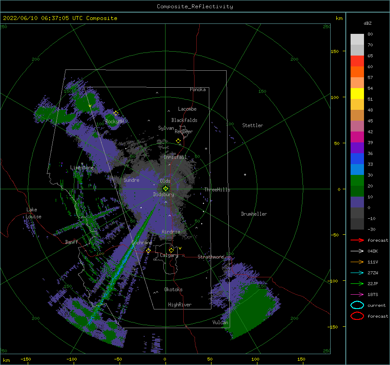
Task: Select the Blackfalds label
Action: point(184,120)
